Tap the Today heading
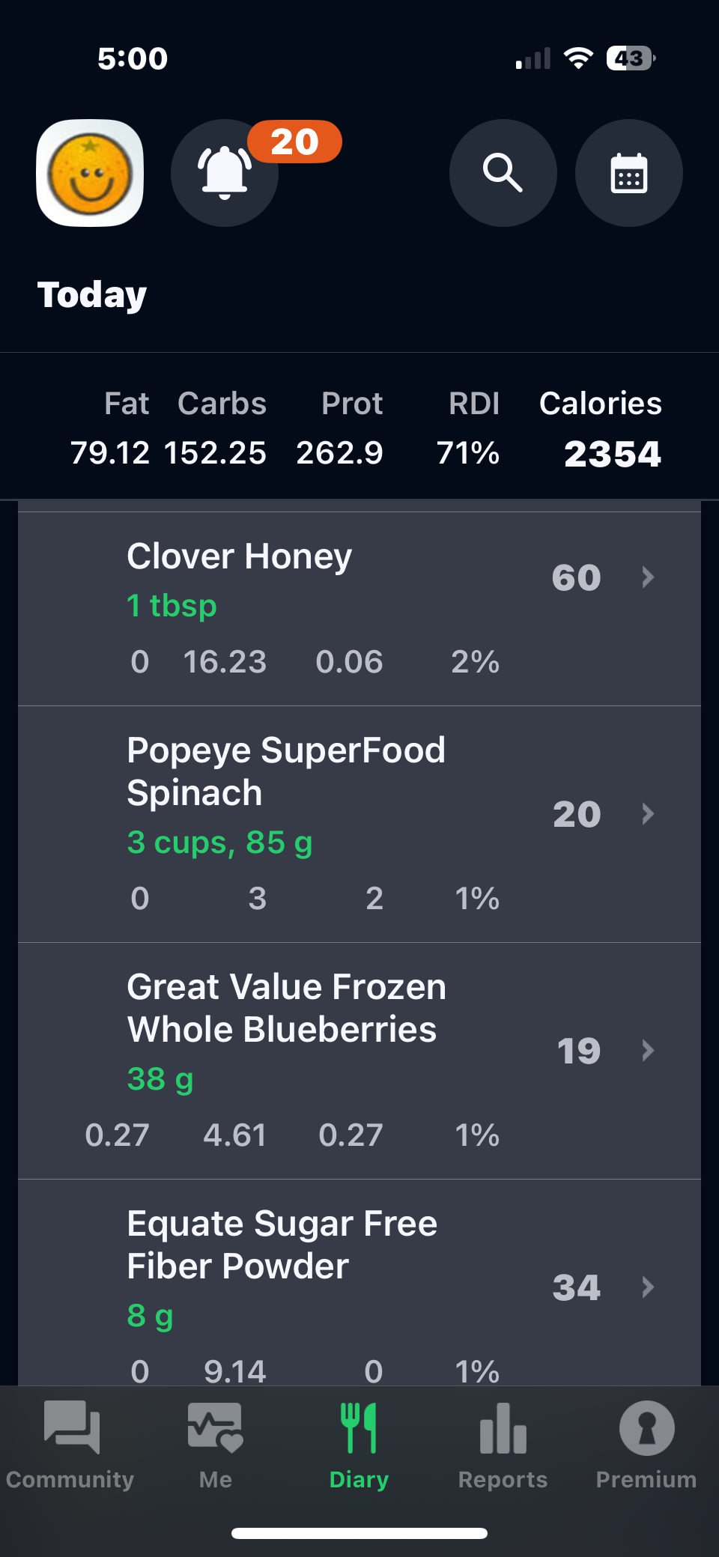719x1557 pixels. tap(92, 294)
